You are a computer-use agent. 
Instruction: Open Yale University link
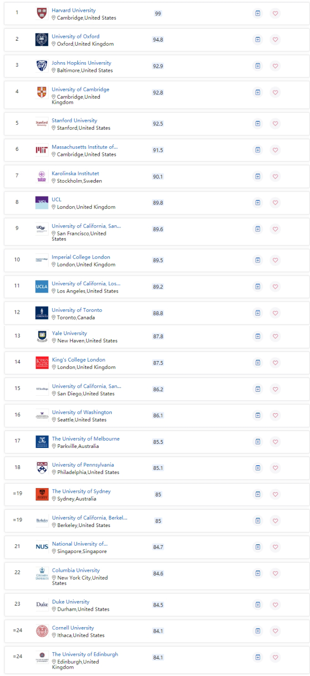pos(69,334)
